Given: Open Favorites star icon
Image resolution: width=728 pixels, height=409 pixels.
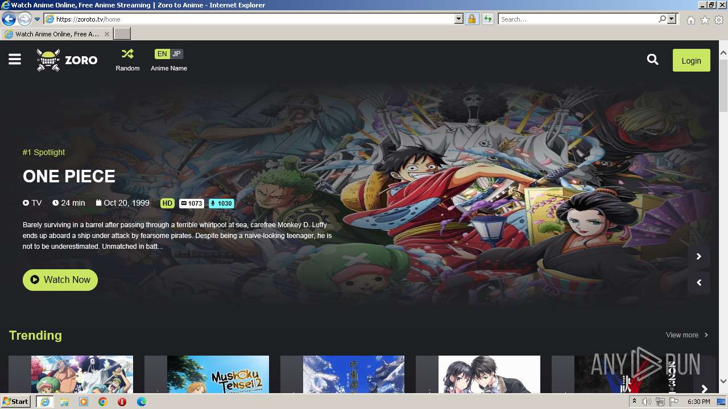Looking at the screenshot, I should (x=705, y=20).
